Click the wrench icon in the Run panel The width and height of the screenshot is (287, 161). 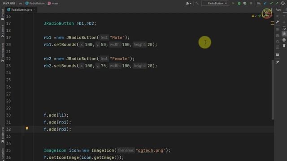278,22
